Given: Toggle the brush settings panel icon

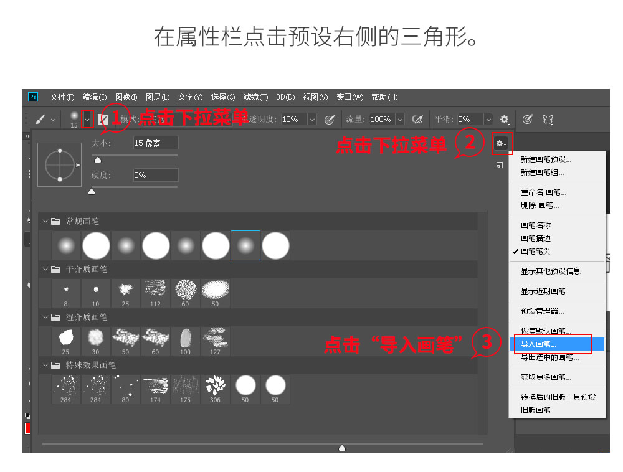Looking at the screenshot, I should tap(103, 120).
